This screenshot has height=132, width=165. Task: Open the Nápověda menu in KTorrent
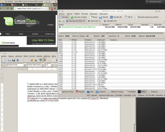pos(103,14)
